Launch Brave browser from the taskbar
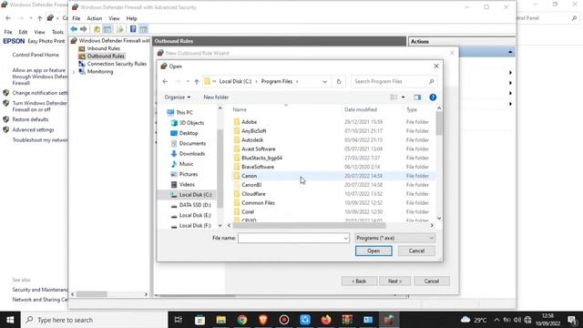This screenshot has height=328, width=583. [x=263, y=320]
